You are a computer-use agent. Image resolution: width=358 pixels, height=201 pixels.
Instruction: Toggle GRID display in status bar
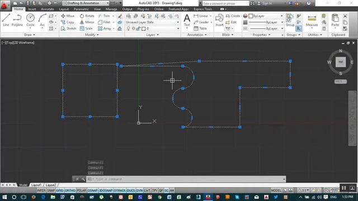[60, 190]
